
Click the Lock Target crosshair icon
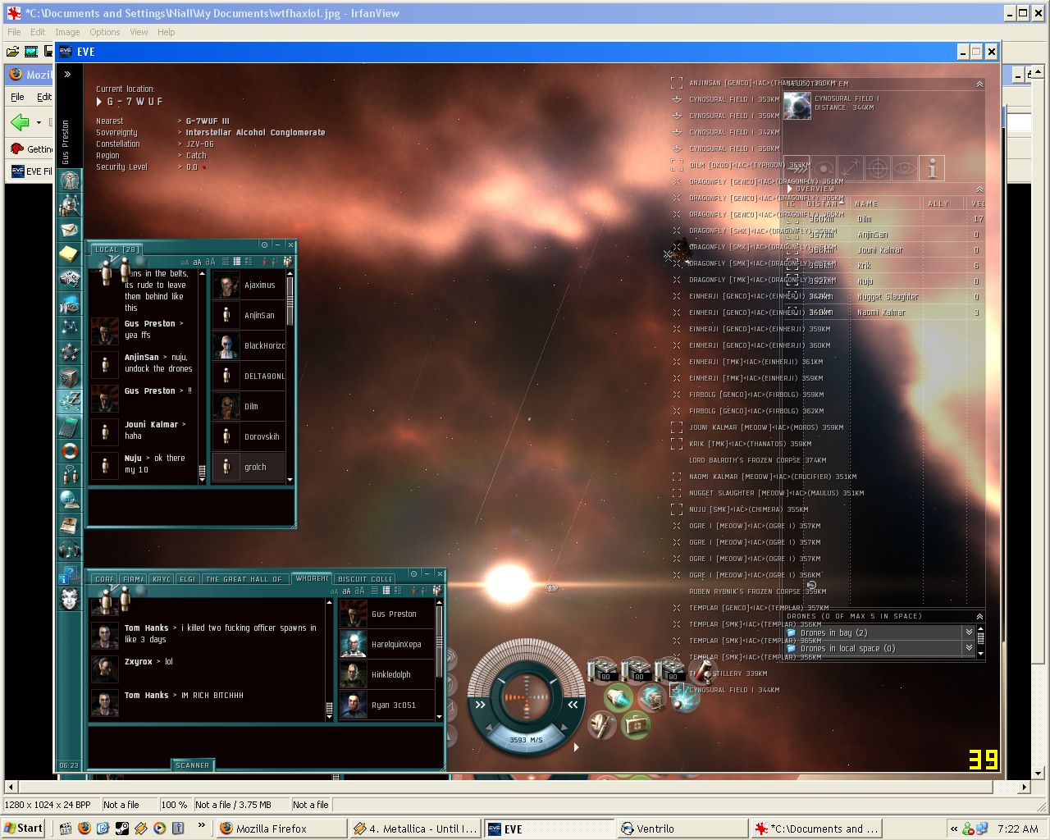[x=878, y=168]
